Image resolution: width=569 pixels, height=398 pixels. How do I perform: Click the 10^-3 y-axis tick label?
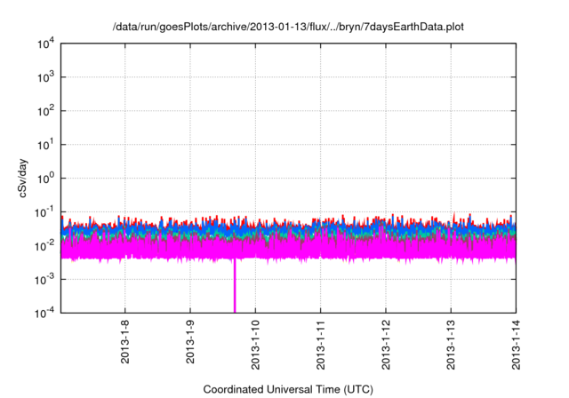click(44, 280)
